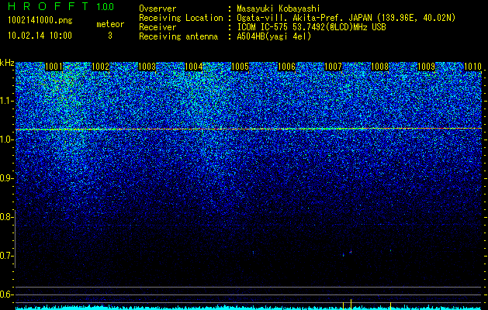Screen dimensions: 488x310
Task: Select the file name 1002141000.png
Action: pos(40,21)
